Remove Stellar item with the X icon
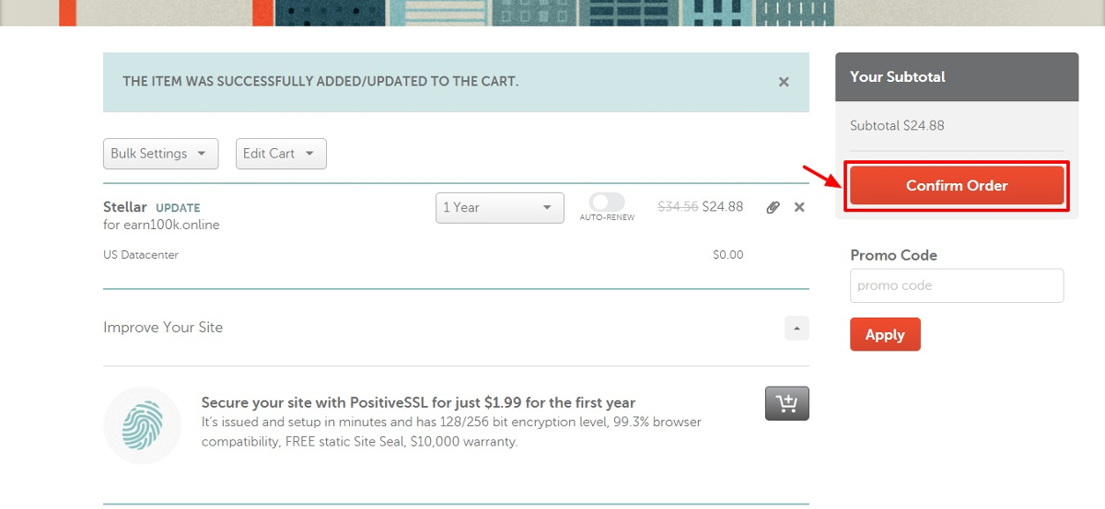The height and width of the screenshot is (509, 1105). [799, 207]
